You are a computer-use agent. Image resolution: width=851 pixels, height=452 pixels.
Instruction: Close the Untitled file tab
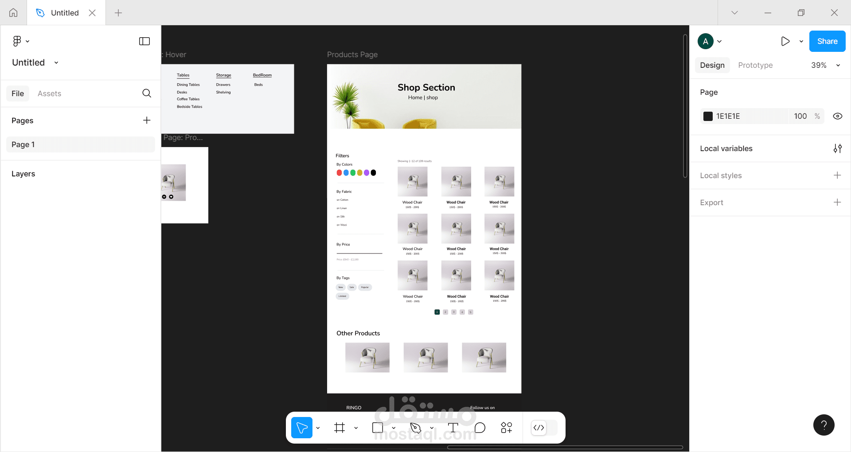point(92,13)
